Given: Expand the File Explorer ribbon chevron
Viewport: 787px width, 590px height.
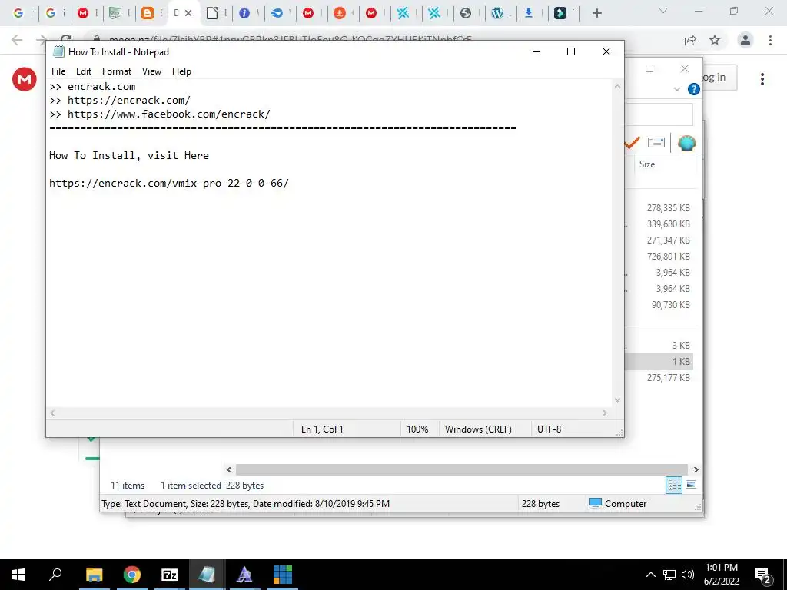Looking at the screenshot, I should [676, 89].
